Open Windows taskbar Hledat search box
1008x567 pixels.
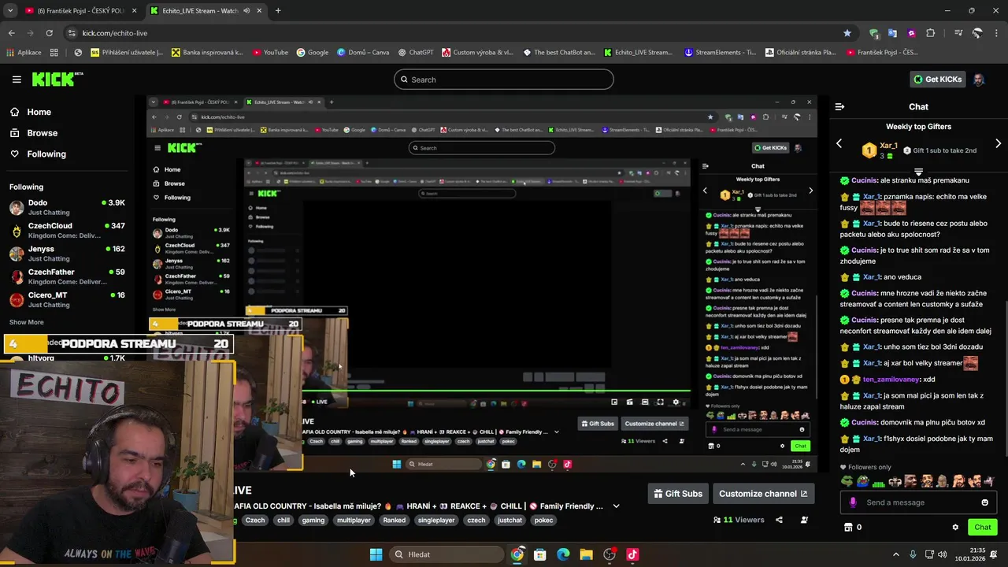click(447, 554)
